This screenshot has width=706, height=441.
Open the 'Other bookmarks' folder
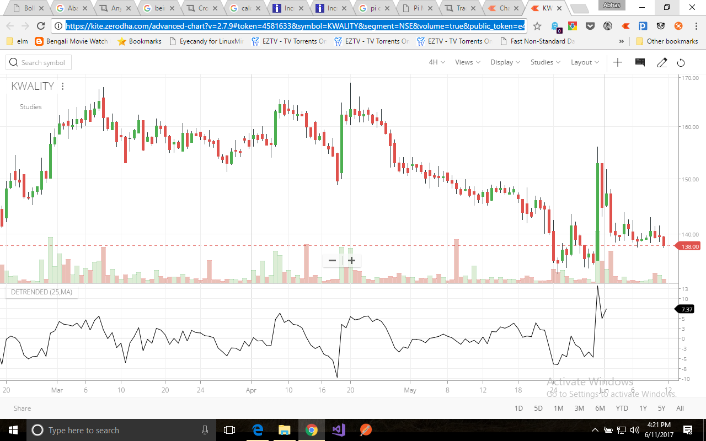tap(667, 41)
